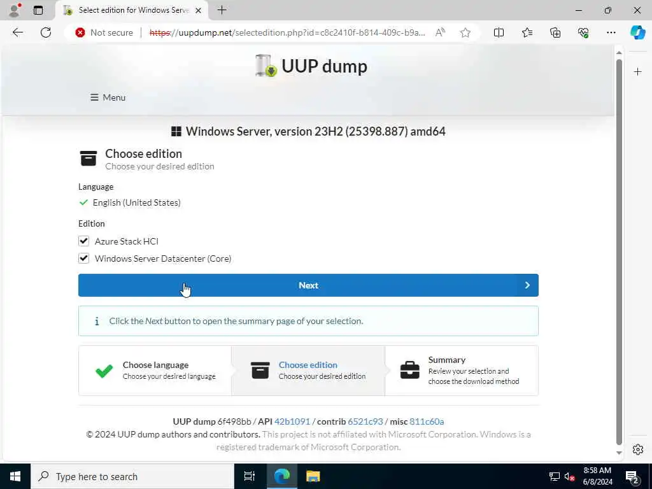This screenshot has height=489, width=652.
Task: Add this page to favorites
Action: coord(465,32)
